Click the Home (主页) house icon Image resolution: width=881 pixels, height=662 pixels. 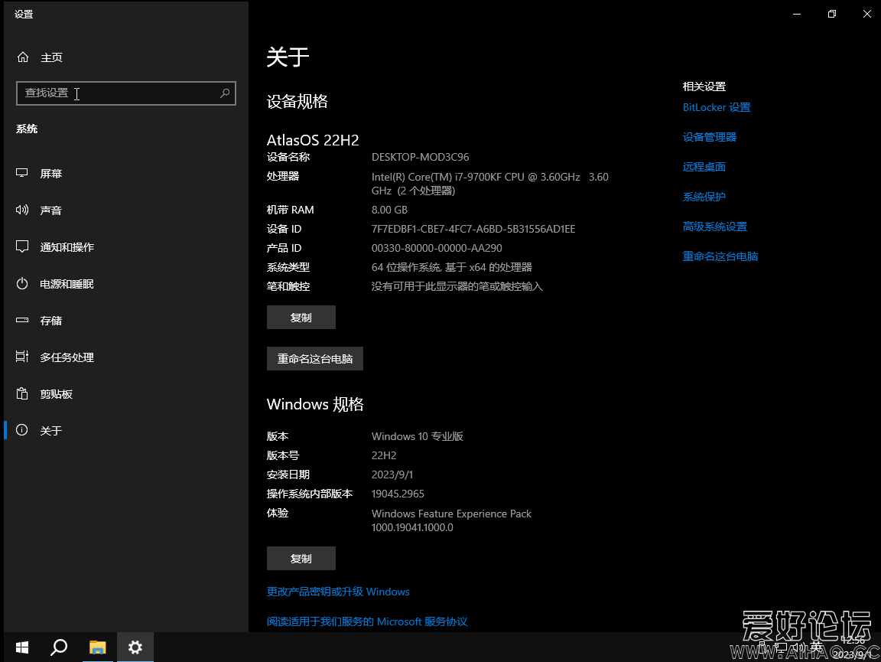click(23, 57)
